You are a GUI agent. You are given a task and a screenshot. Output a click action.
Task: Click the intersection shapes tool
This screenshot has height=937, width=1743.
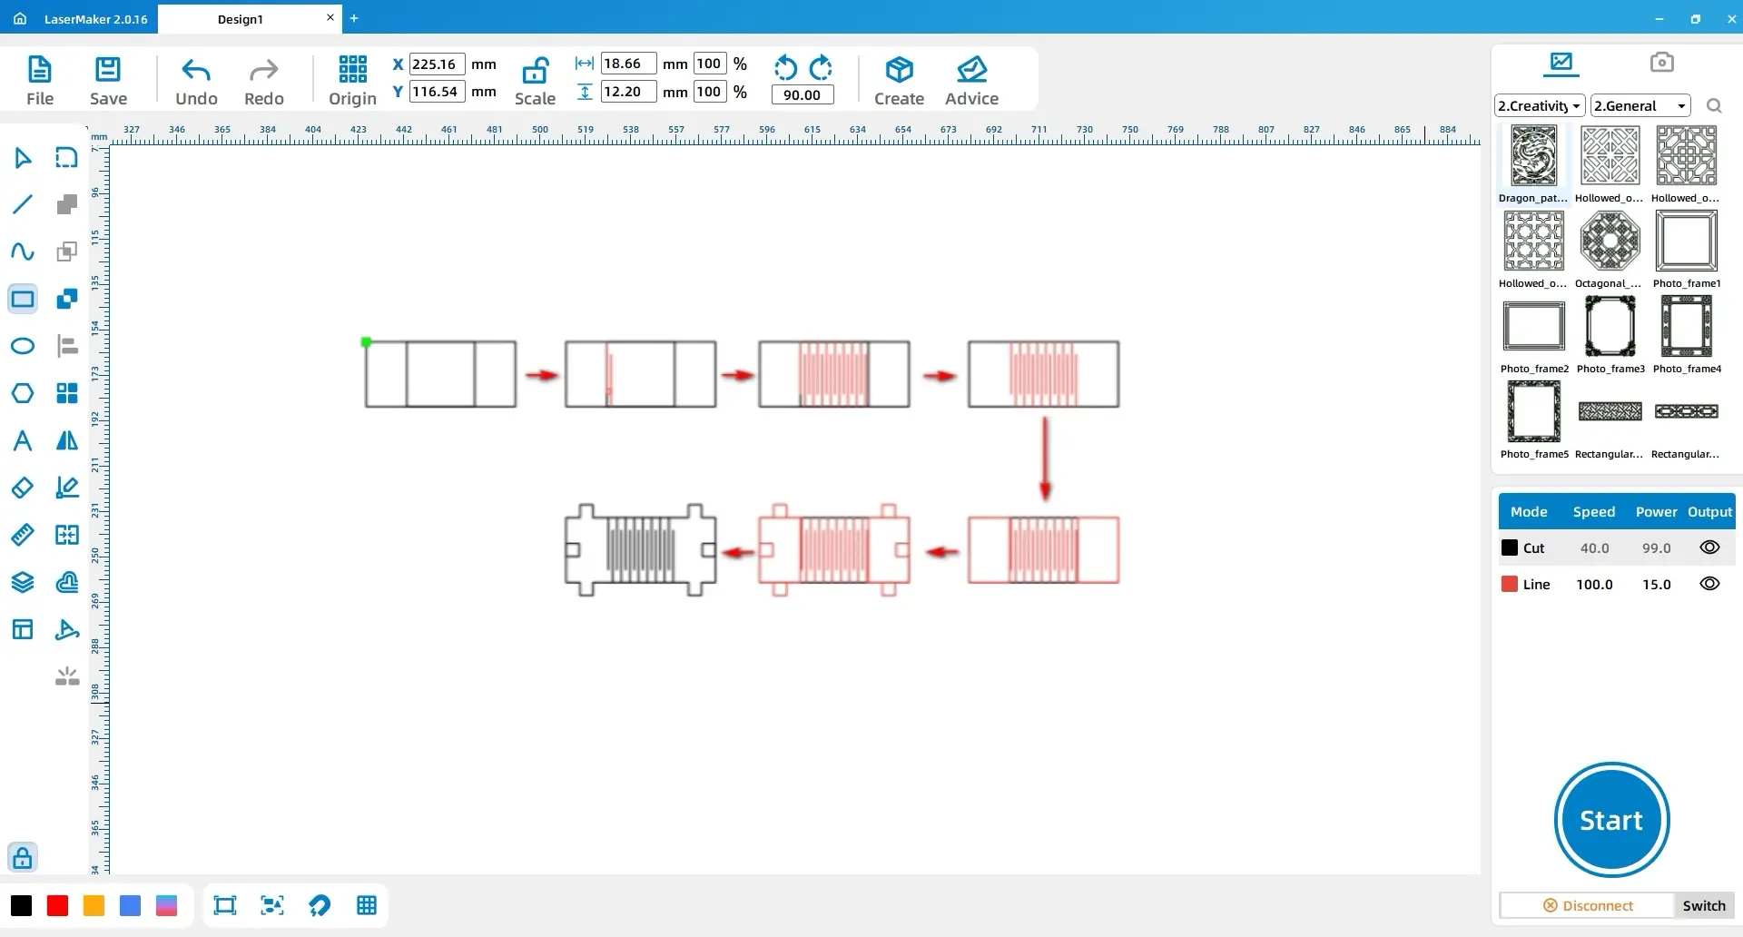click(67, 299)
